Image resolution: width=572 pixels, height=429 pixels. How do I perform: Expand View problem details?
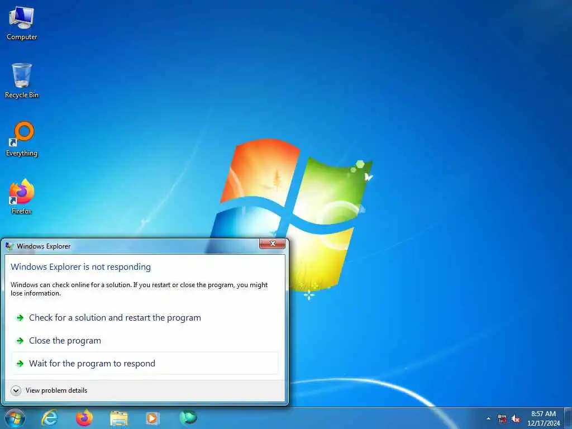[x=49, y=390]
